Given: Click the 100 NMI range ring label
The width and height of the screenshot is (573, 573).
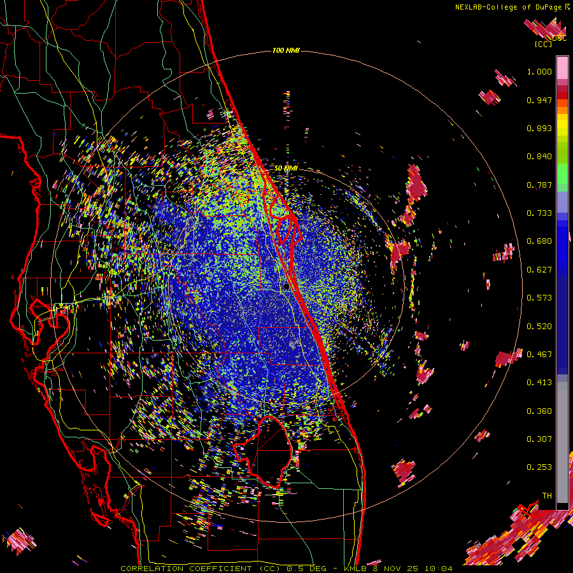Looking at the screenshot, I should (x=286, y=50).
